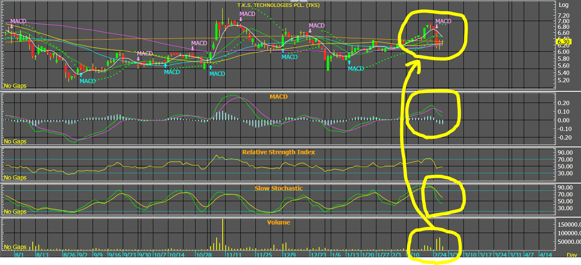Click the 8/1 date label

pyautogui.click(x=19, y=255)
